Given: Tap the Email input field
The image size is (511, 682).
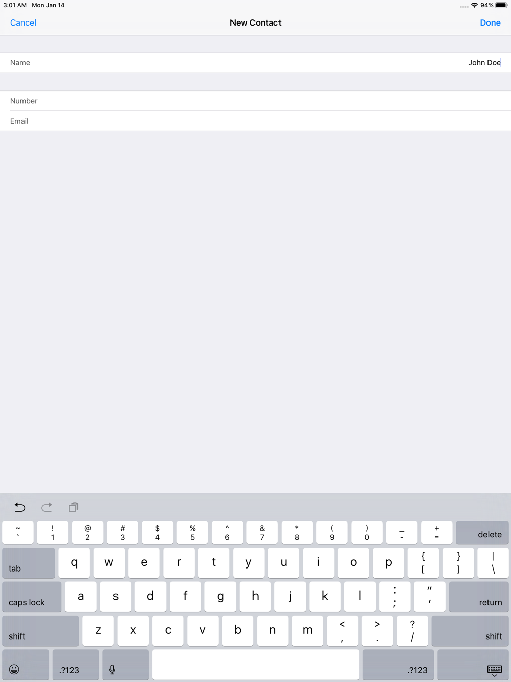Looking at the screenshot, I should point(255,121).
